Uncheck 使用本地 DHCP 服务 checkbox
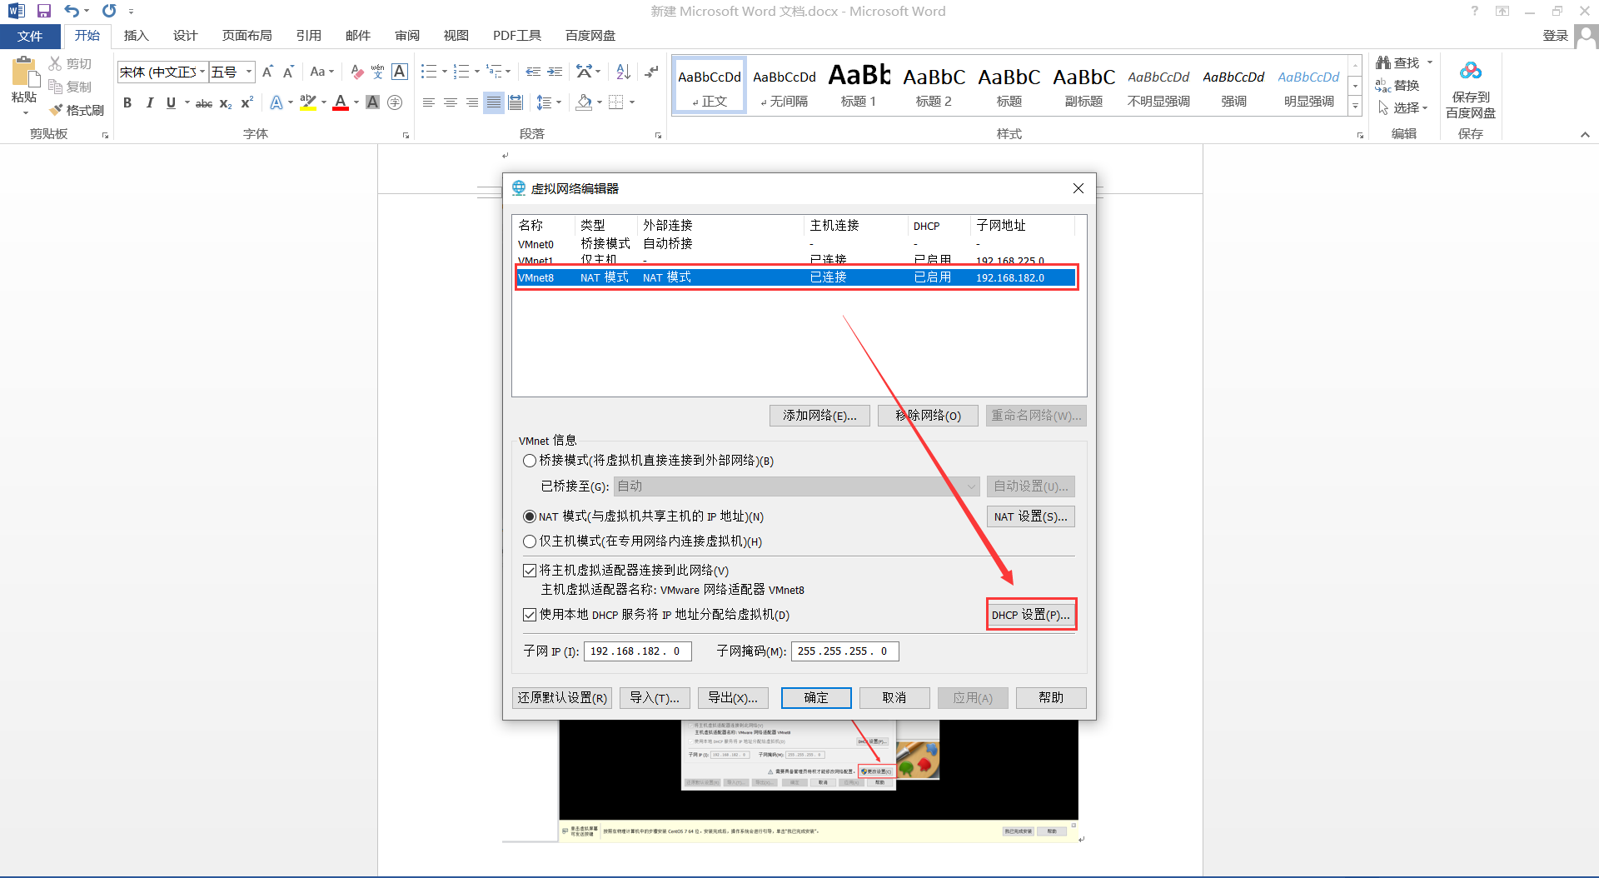This screenshot has height=878, width=1599. [x=530, y=615]
